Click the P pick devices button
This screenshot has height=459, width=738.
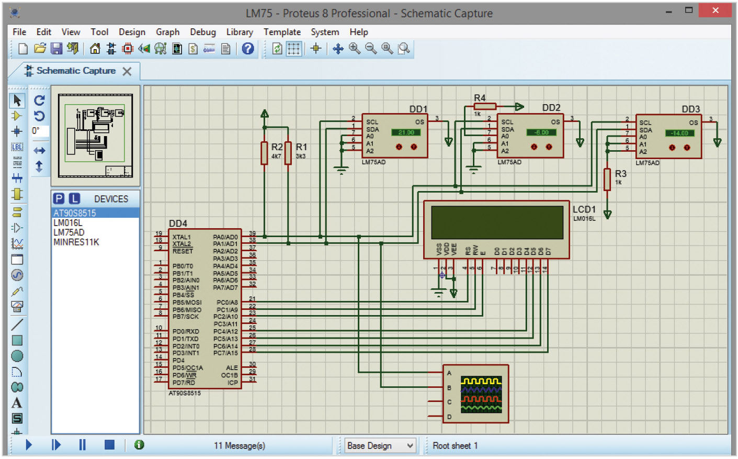(x=59, y=198)
